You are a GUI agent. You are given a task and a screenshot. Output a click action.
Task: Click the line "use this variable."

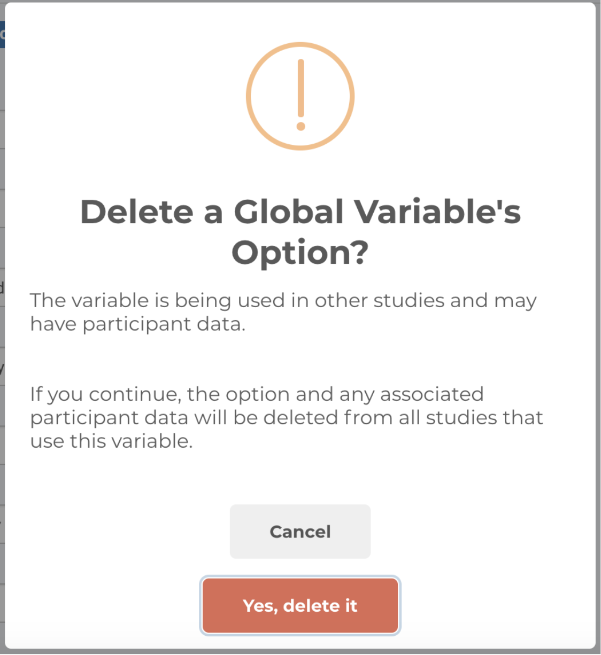point(111,441)
